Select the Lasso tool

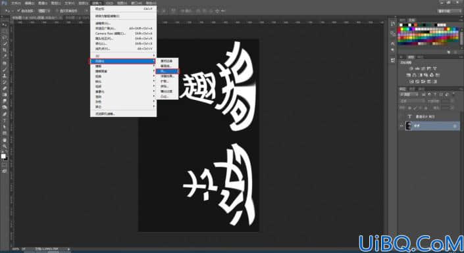(x=5, y=37)
